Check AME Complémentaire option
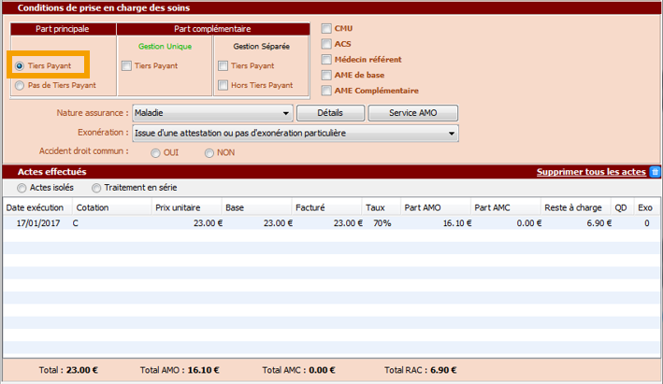 tap(326, 91)
